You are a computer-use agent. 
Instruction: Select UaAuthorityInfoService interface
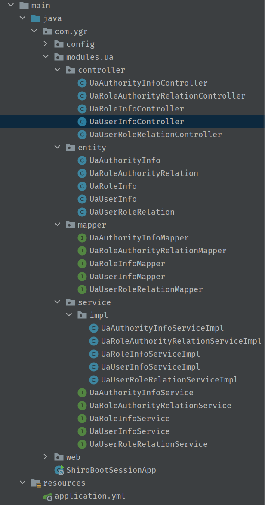pyautogui.click(x=142, y=393)
